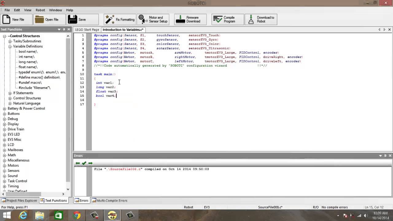
Task: Open the Window menu
Action: (56, 10)
